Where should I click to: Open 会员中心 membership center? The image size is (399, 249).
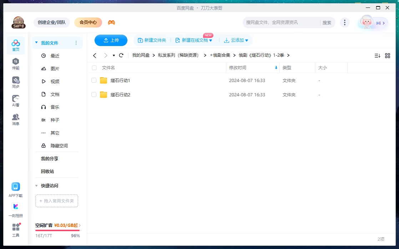[x=88, y=22]
